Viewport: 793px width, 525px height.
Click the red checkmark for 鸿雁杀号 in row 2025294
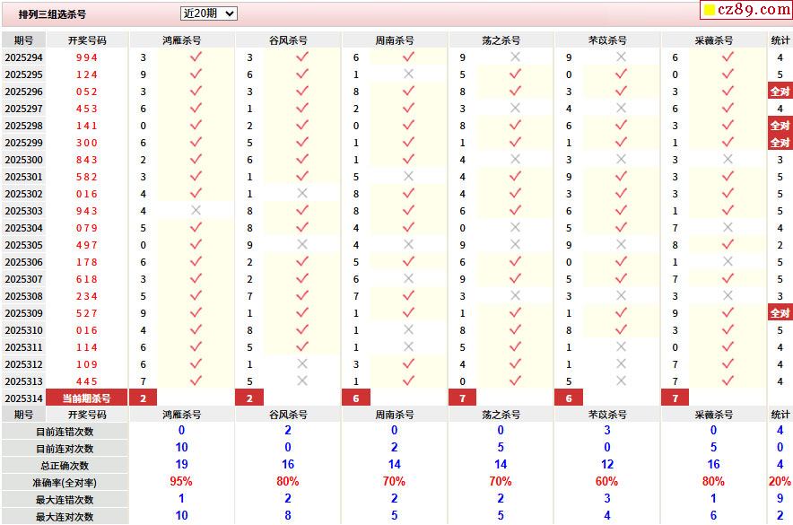tap(196, 57)
